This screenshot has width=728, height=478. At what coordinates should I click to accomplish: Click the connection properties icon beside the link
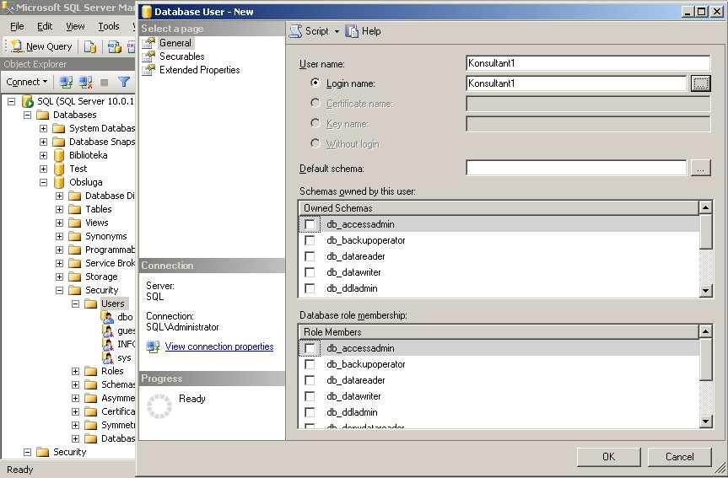pos(153,346)
